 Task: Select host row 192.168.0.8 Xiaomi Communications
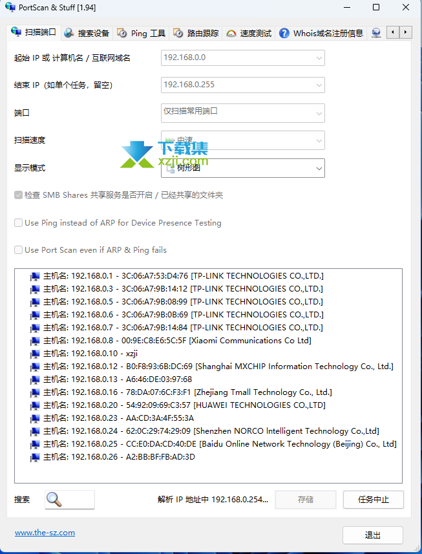point(171,341)
